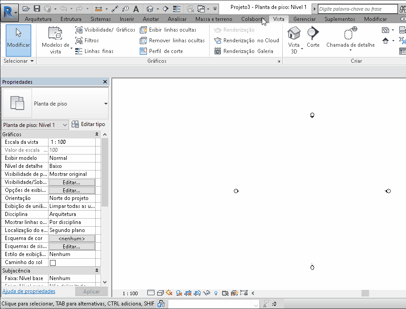Switch to the Arquitetura ribbon tab
This screenshot has height=309, width=406.
pyautogui.click(x=38, y=19)
